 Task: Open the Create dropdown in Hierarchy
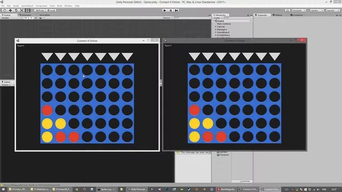pyautogui.click(x=217, y=18)
